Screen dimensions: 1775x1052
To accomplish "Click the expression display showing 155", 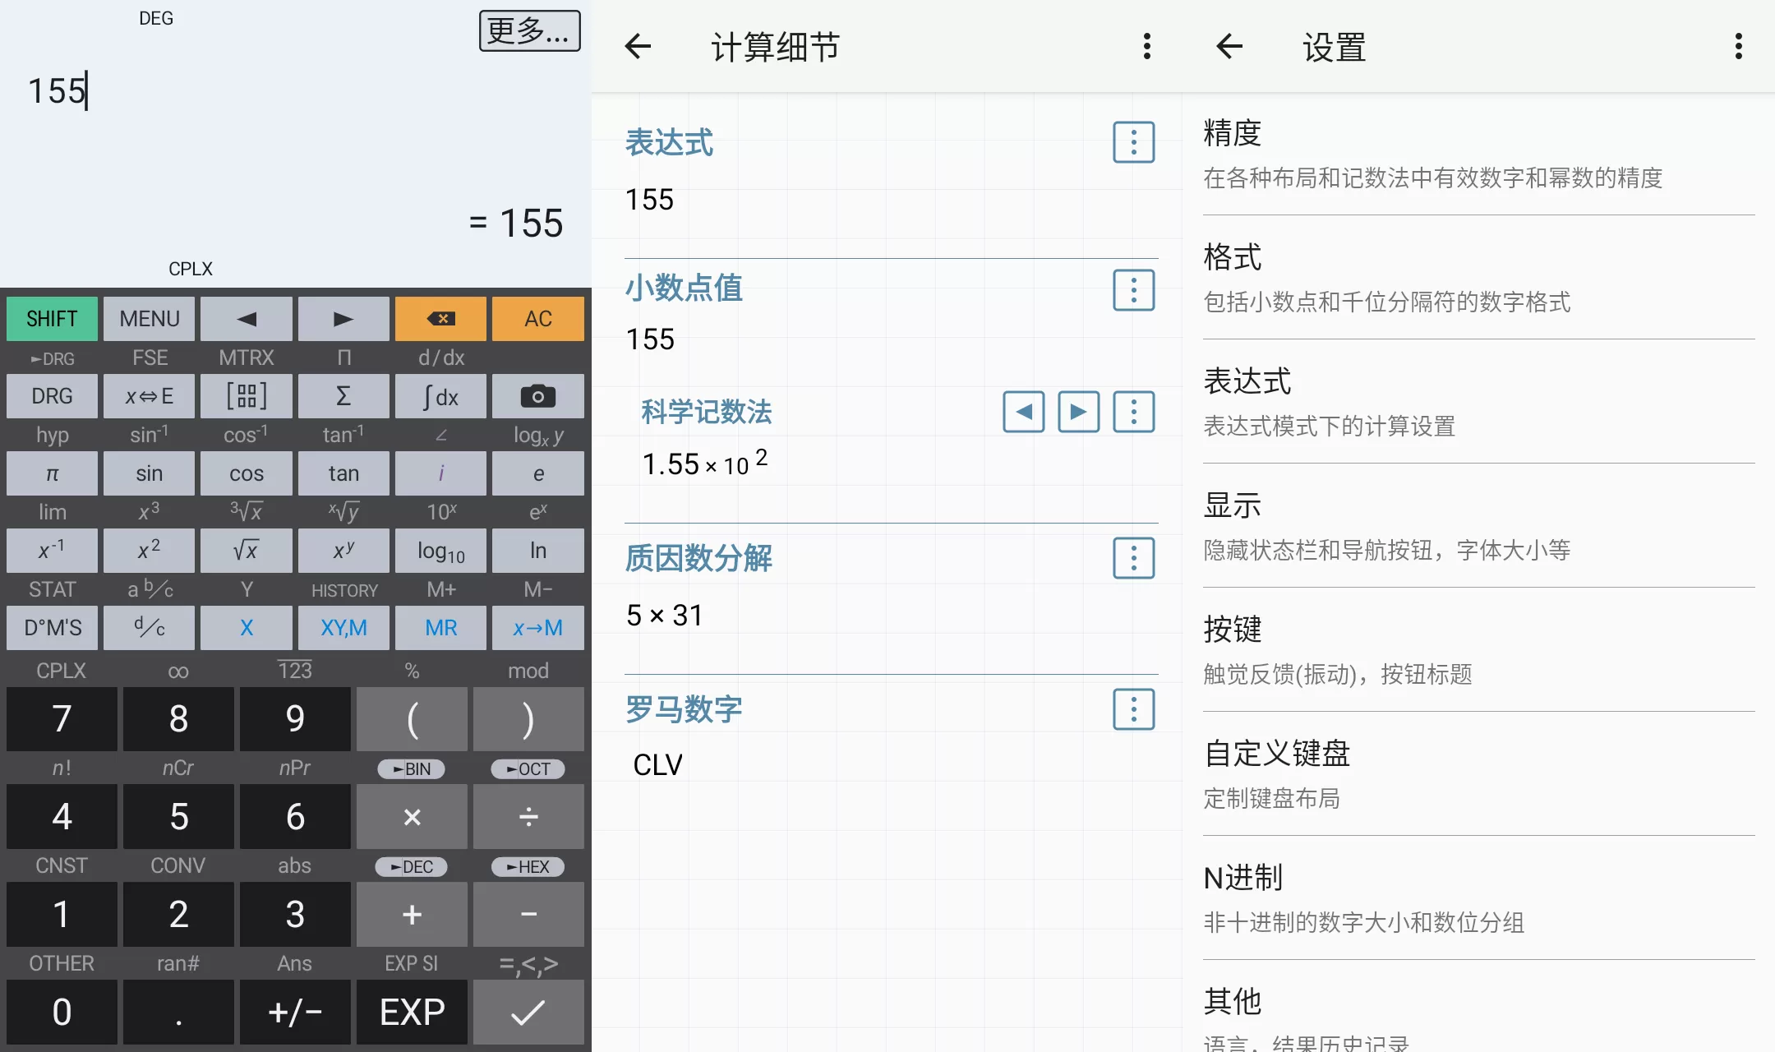I will point(58,90).
